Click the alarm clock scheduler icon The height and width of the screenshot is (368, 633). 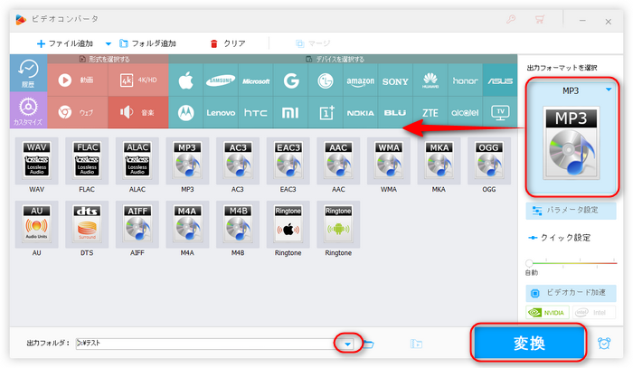[603, 344]
